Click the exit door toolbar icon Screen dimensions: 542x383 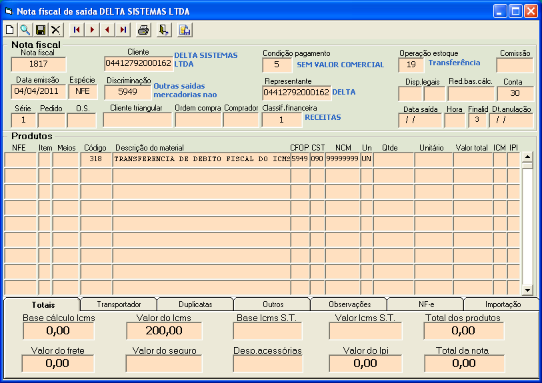tap(164, 30)
